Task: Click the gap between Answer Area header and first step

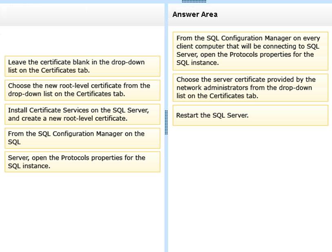Action: [250, 29]
